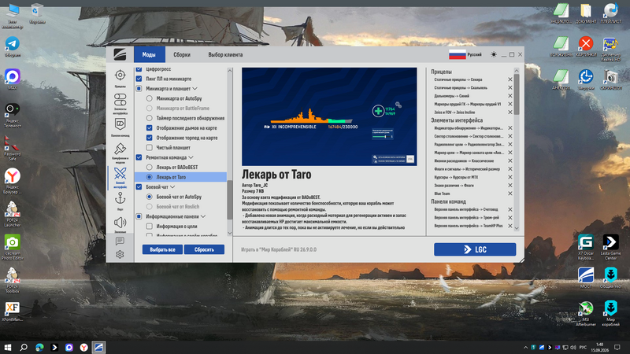Click the Маркер цели entry text
630x354 pixels.
point(469,153)
